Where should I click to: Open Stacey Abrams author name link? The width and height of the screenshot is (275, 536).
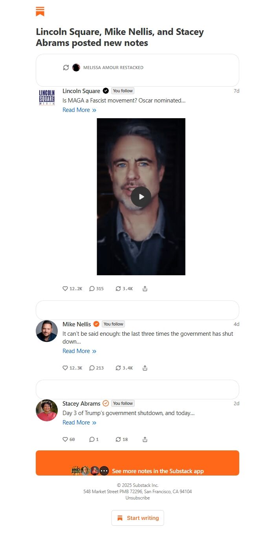tap(81, 404)
